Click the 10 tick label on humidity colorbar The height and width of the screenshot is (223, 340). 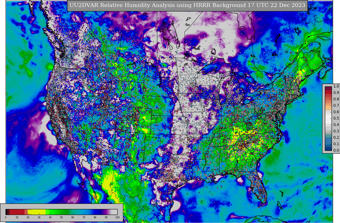17,217
